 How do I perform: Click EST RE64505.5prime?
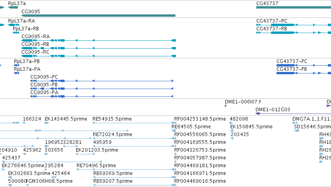[x=174, y=131]
